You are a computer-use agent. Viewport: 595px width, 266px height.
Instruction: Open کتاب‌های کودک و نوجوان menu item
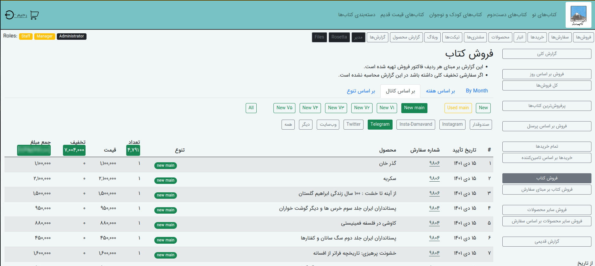pos(456,15)
